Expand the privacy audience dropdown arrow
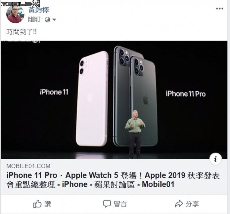The image size is (230, 214). coord(54,20)
